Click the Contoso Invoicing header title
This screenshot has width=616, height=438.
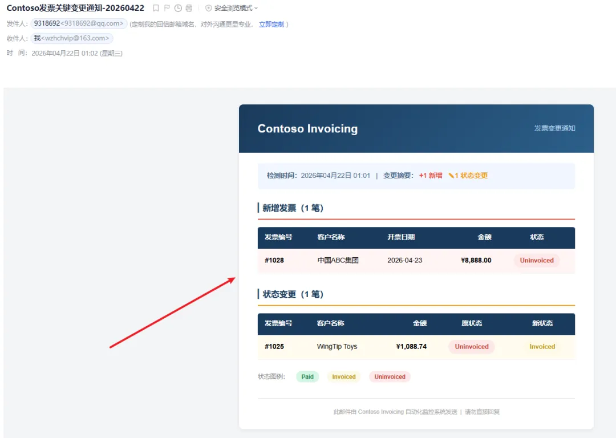pyautogui.click(x=307, y=128)
